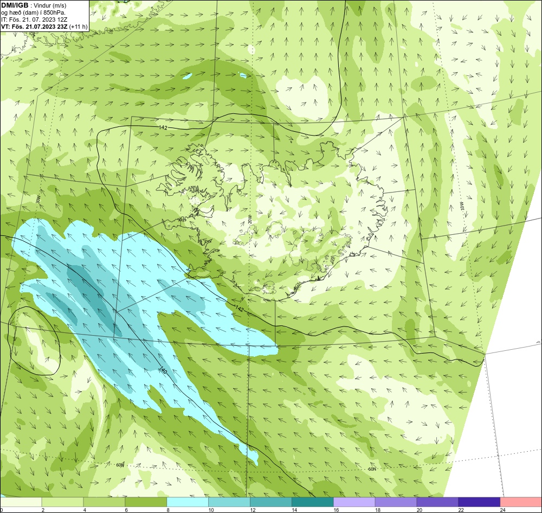Pick the 16–18 m/s lavender legend swatch

coord(354,502)
